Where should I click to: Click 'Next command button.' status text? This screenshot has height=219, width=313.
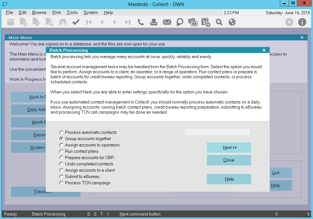(x=140, y=214)
